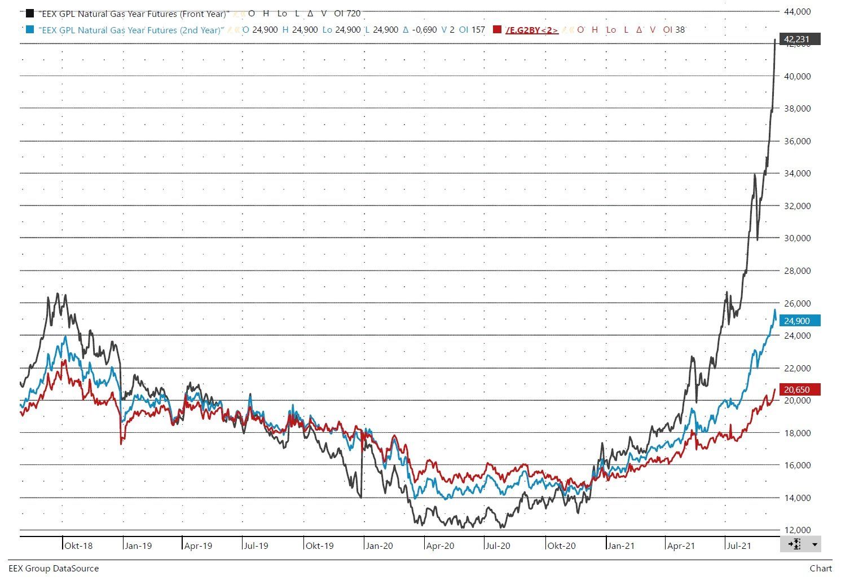Image resolution: width=841 pixels, height=581 pixels.
Task: Click the Chart label in the footer
Action: click(x=820, y=569)
